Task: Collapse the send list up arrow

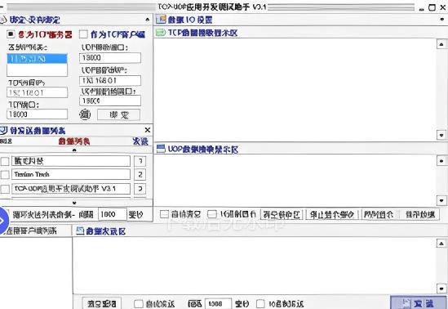Action: (74, 150)
